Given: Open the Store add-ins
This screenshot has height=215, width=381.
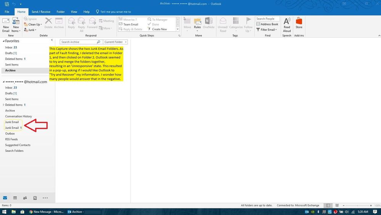Looking at the screenshot, I should click(x=299, y=23).
